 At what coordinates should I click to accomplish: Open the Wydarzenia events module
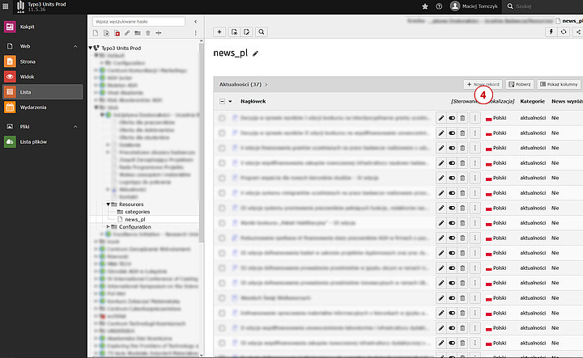click(32, 107)
